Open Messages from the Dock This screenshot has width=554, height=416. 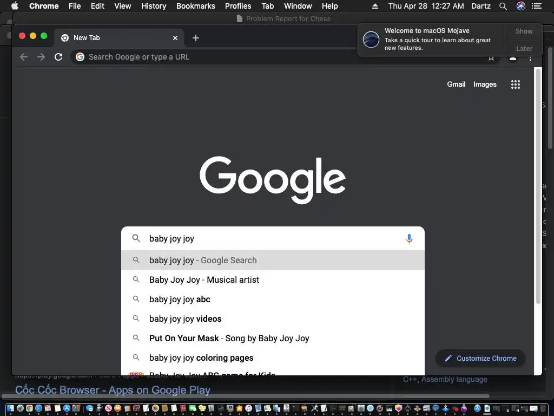[x=89, y=408]
